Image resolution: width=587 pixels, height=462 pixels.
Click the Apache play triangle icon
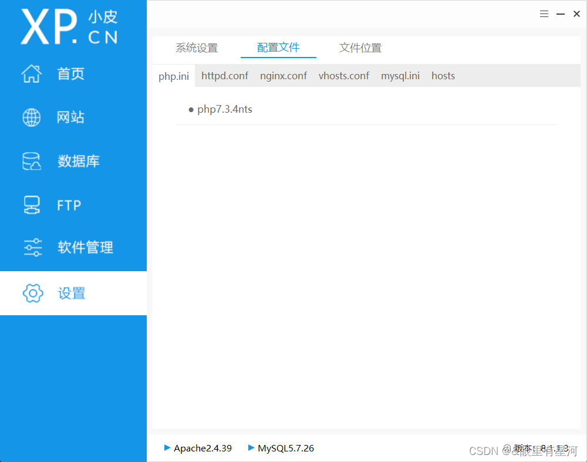click(x=167, y=447)
